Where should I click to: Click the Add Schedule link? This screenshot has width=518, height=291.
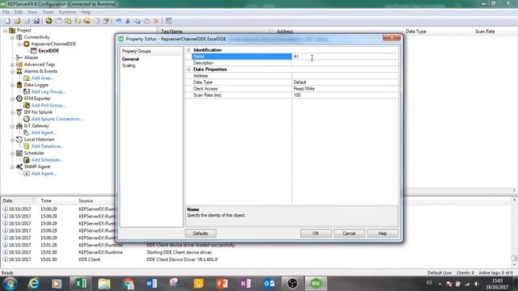[47, 160]
